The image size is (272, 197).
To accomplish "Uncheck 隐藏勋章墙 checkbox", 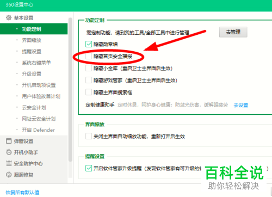I will (x=89, y=44).
